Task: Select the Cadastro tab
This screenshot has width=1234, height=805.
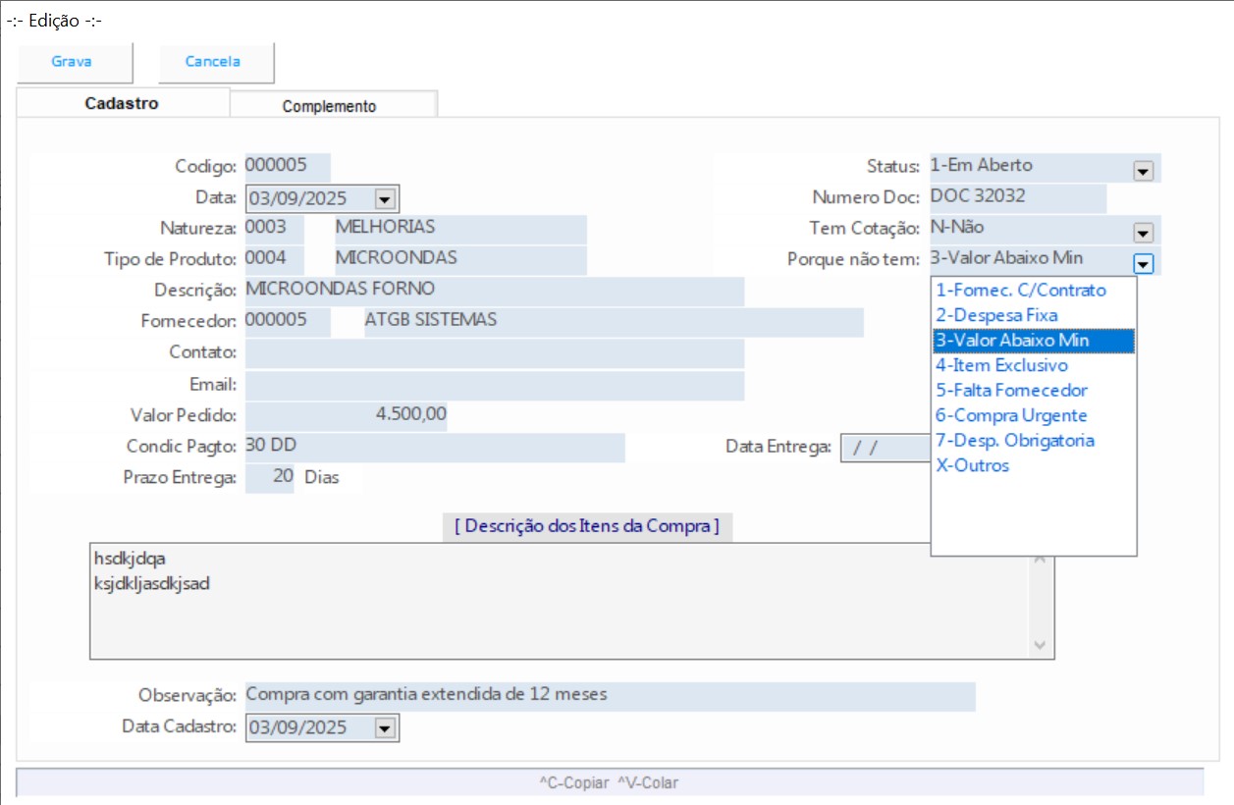Action: [x=122, y=104]
